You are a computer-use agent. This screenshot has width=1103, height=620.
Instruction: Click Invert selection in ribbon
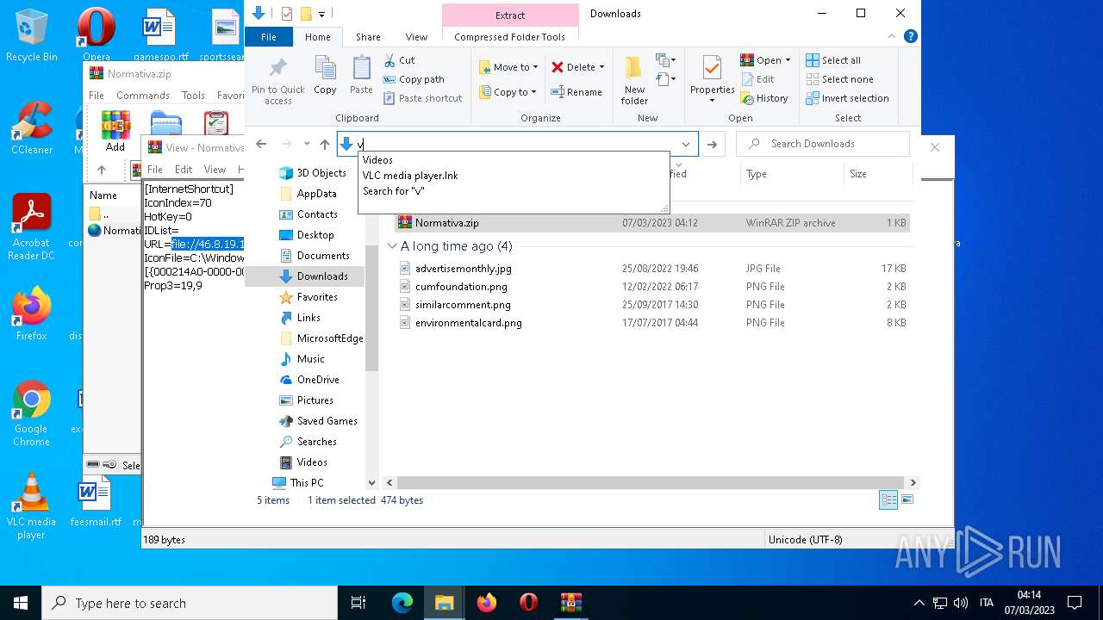point(847,98)
